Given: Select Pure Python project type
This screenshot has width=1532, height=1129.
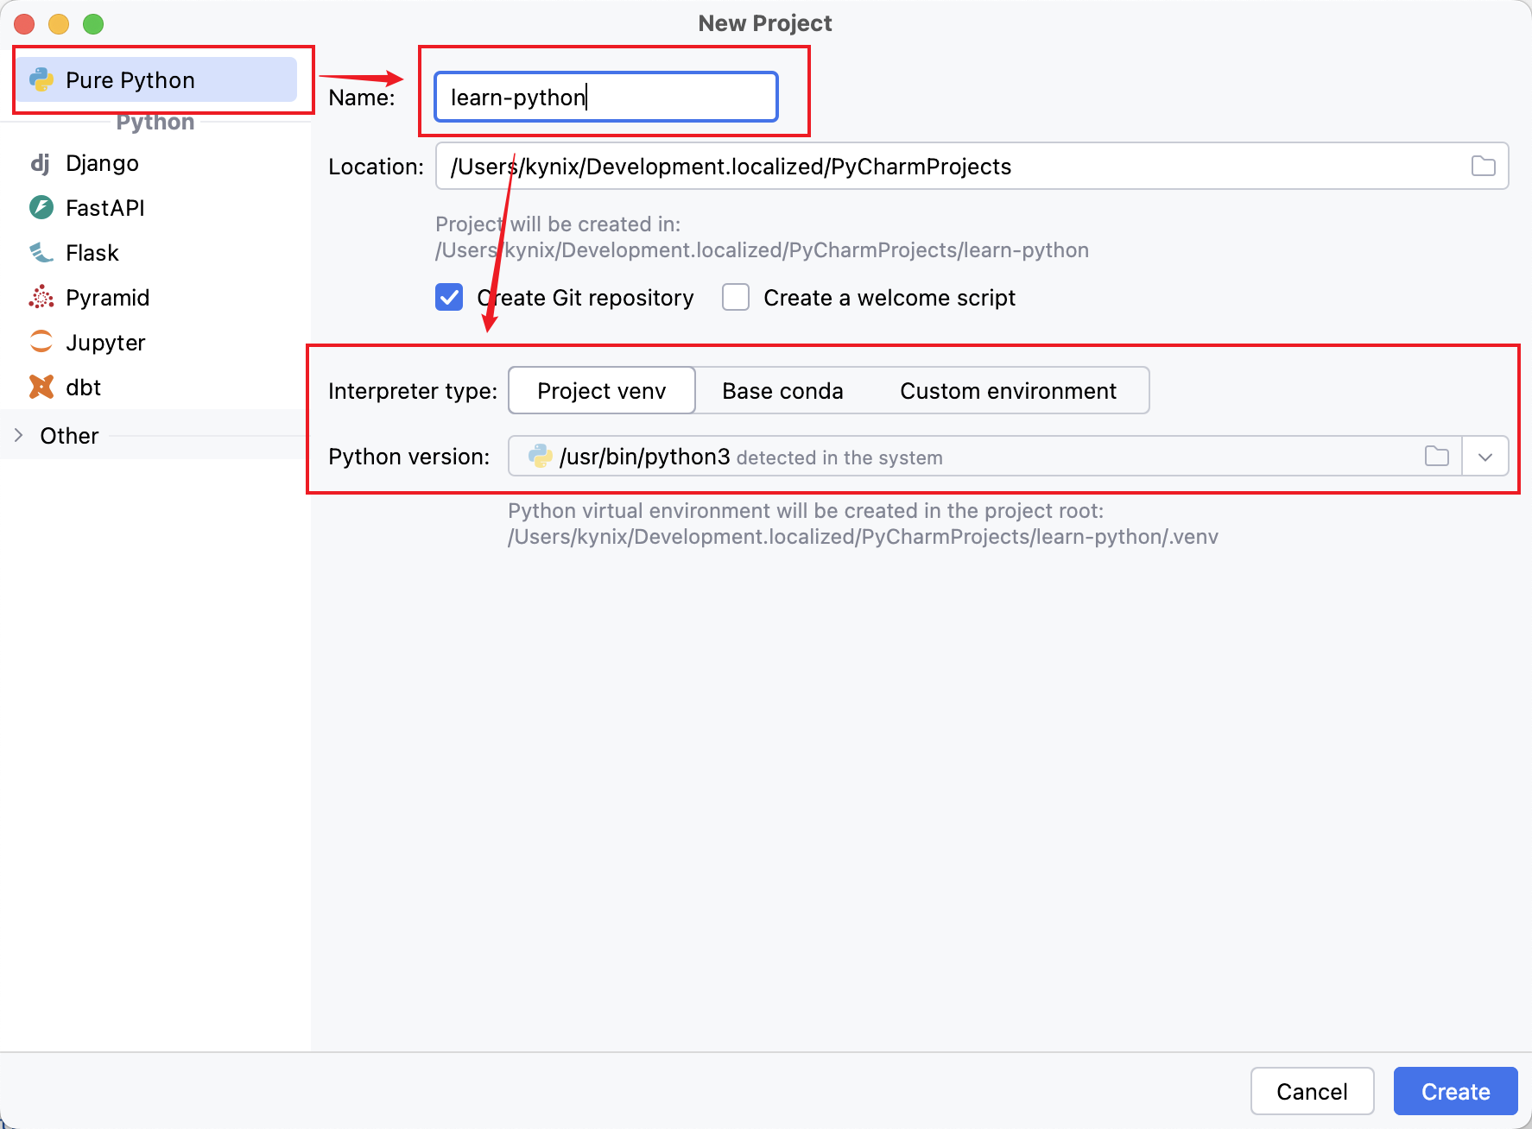Looking at the screenshot, I should pos(156,80).
